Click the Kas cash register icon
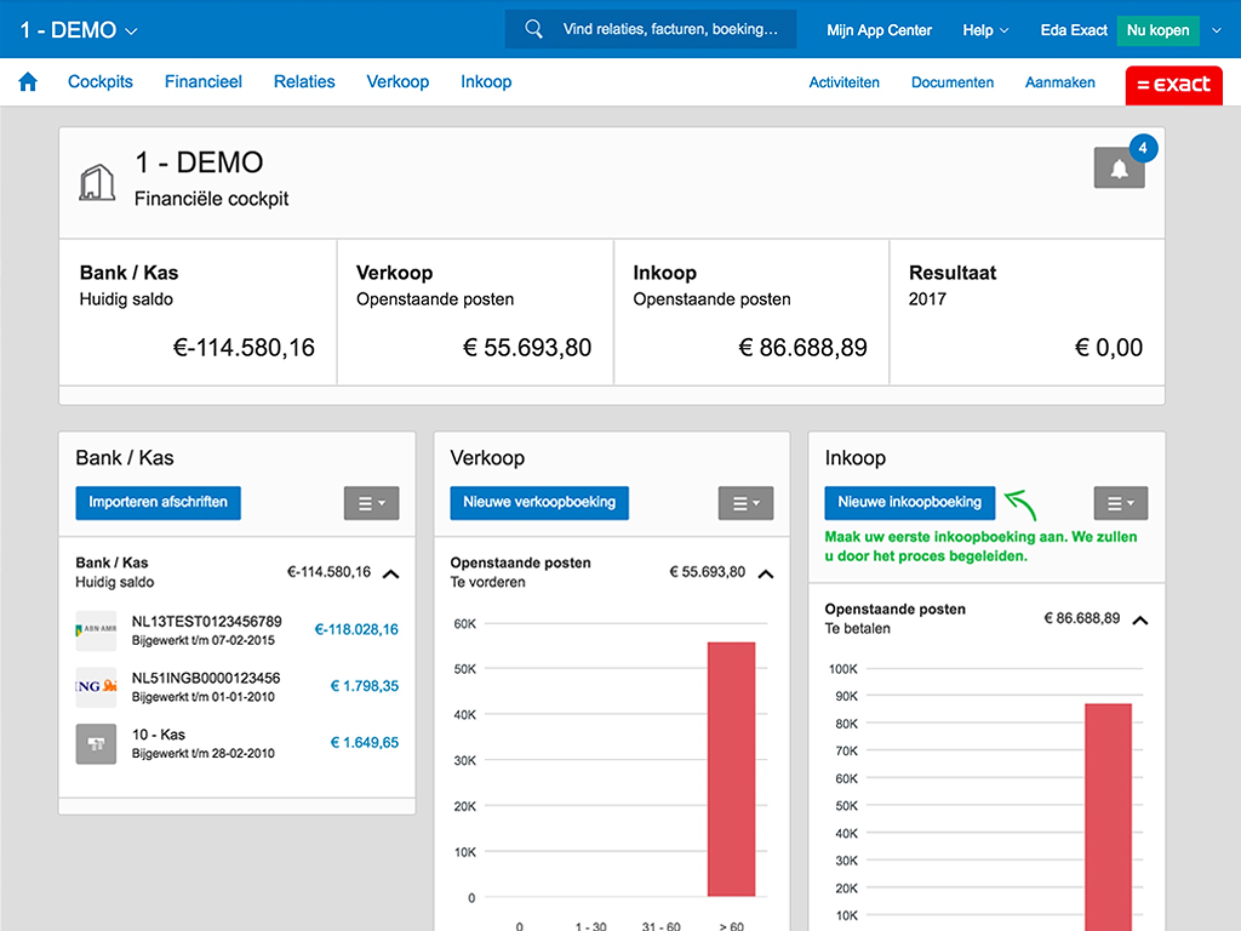The image size is (1241, 931). pyautogui.click(x=96, y=744)
